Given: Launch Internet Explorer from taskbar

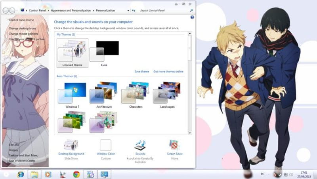Looking at the screenshot, I should [21, 174].
